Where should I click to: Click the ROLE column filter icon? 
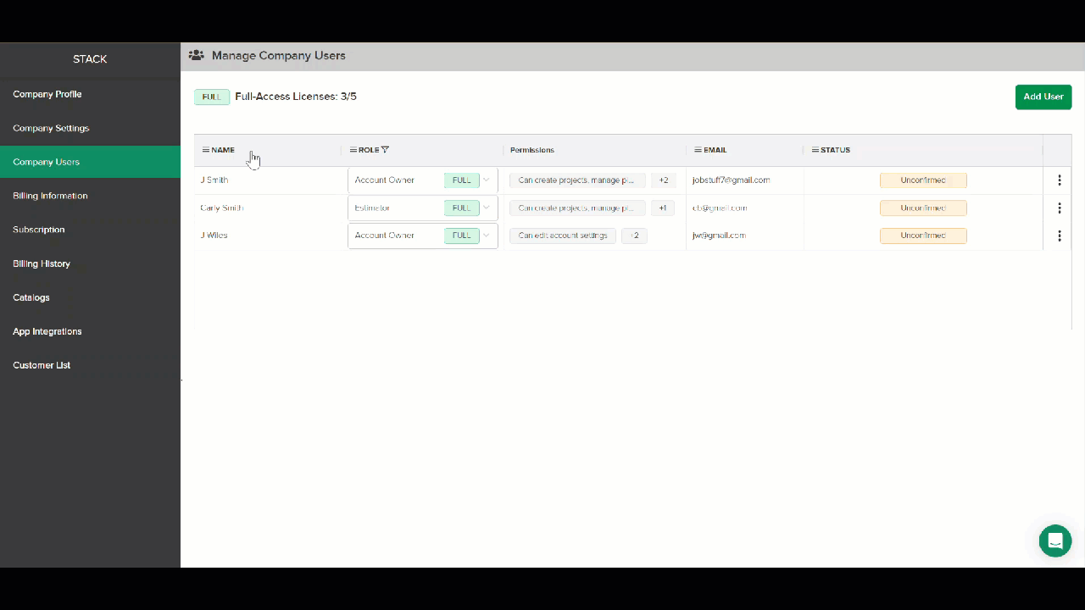[x=385, y=150]
